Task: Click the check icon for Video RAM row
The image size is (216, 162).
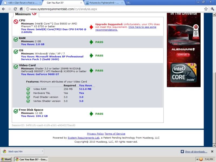Action: pyautogui.click(x=28, y=89)
